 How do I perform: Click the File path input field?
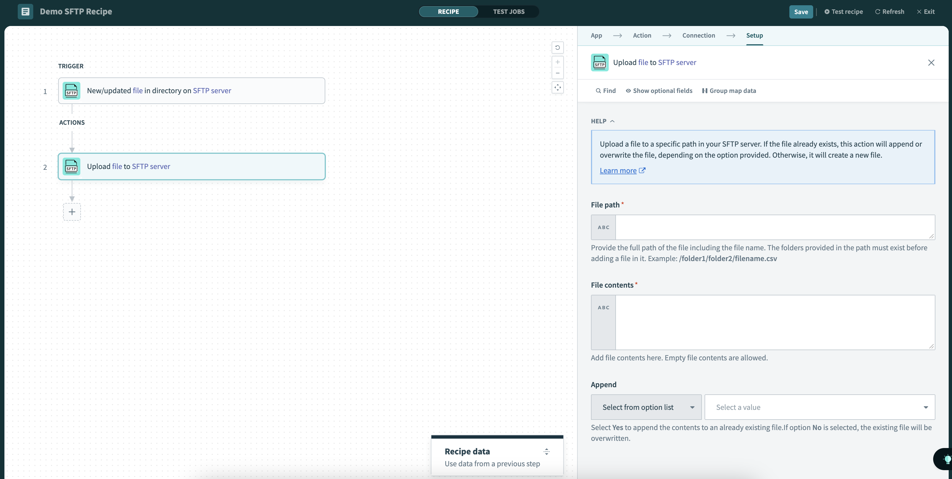click(775, 227)
